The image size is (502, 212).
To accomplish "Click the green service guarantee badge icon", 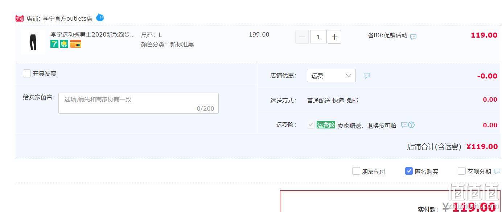I will tap(64, 44).
